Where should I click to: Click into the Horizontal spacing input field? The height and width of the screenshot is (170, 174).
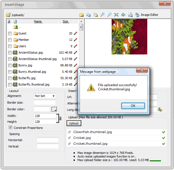tap(48, 140)
